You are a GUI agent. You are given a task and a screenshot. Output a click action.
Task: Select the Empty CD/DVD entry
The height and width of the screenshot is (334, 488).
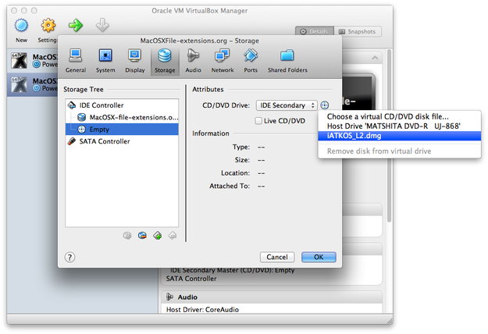point(122,129)
